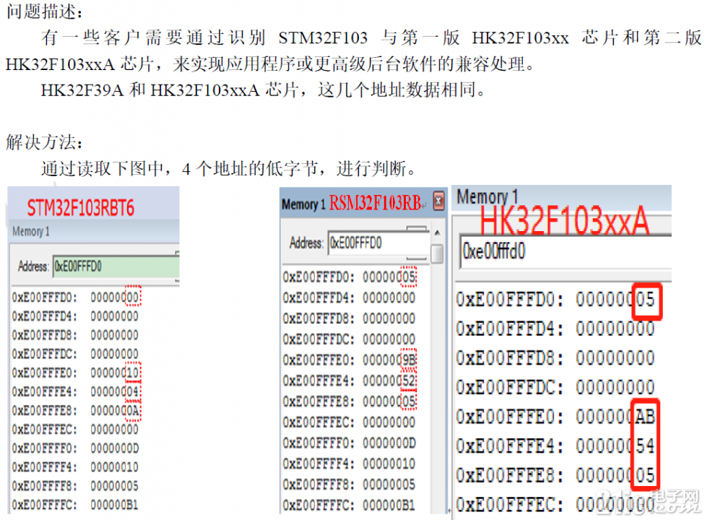Click the 0xe00fffd0 address box in HK32F103xxA window
Image resolution: width=707 pixels, height=520 pixels.
pyautogui.click(x=565, y=251)
